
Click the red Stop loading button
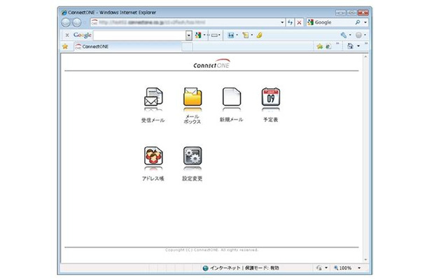click(x=299, y=22)
